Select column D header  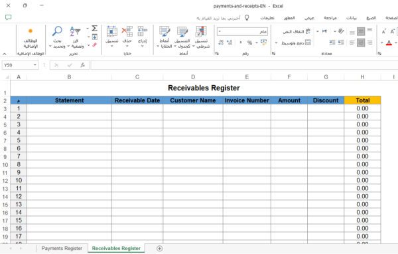click(x=193, y=77)
